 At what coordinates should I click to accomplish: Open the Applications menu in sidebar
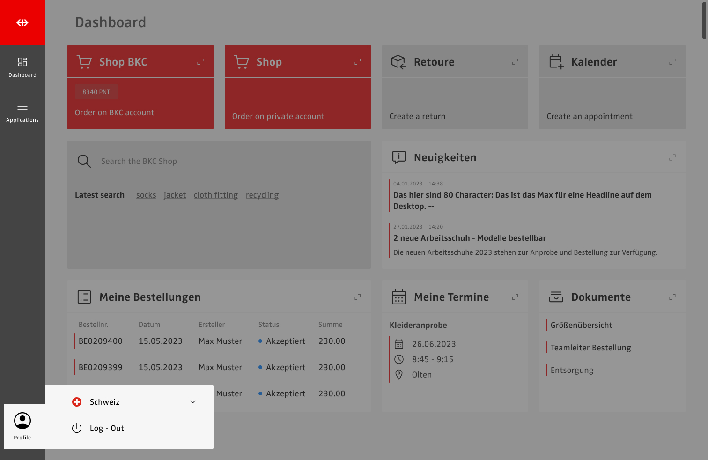(22, 112)
